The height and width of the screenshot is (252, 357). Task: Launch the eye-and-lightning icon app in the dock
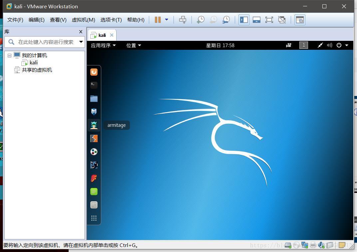point(94,165)
